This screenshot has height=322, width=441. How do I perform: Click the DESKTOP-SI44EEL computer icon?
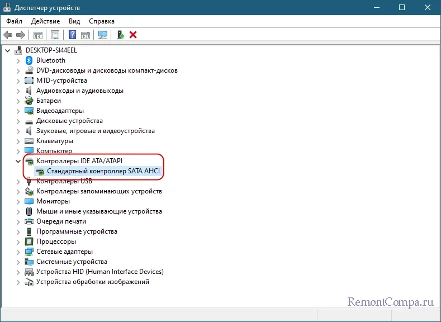click(18, 50)
